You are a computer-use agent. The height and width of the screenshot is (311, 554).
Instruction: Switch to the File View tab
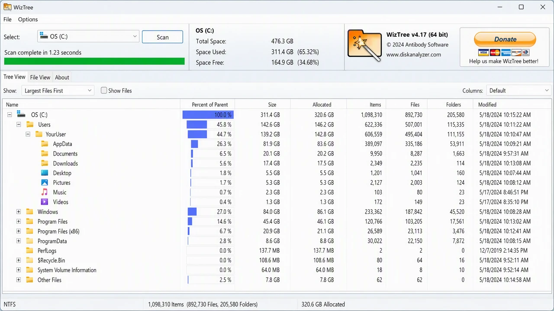pos(40,77)
